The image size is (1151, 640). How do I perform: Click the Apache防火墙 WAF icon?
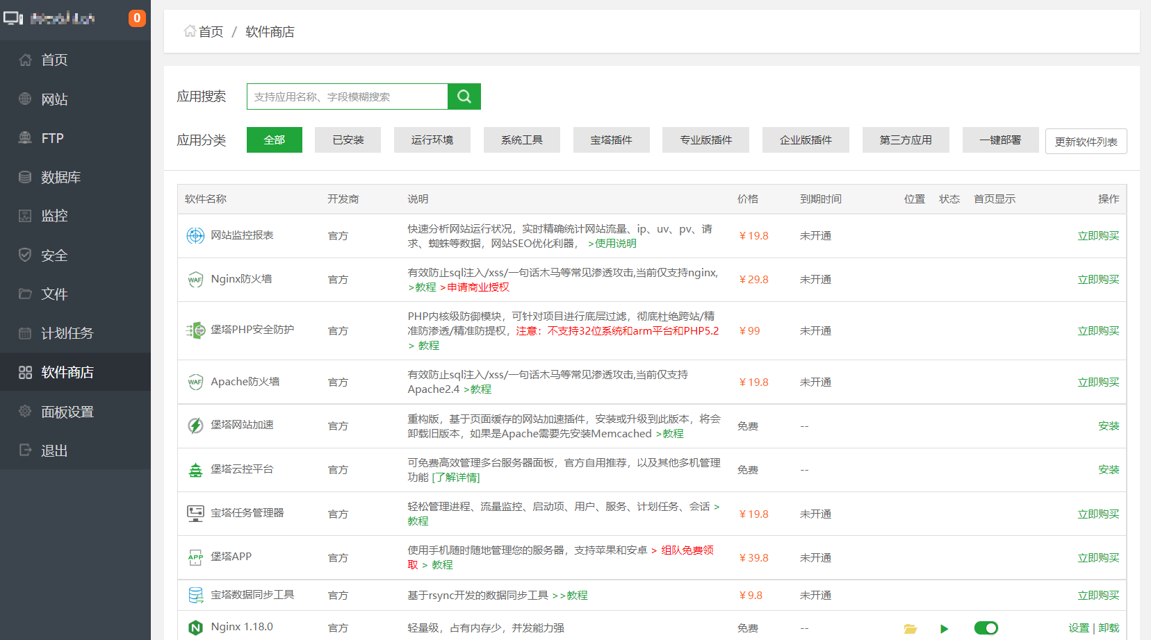195,382
